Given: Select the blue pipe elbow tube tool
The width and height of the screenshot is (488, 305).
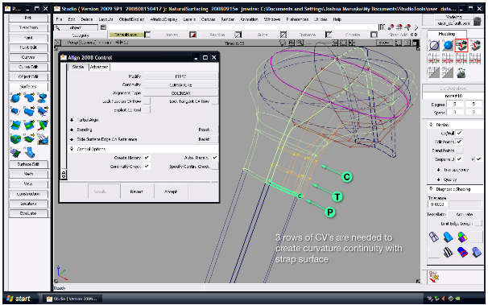Looking at the screenshot, I should 30,152.
